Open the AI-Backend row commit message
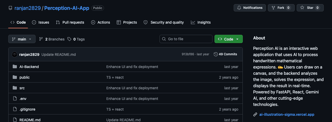 point(132,67)
